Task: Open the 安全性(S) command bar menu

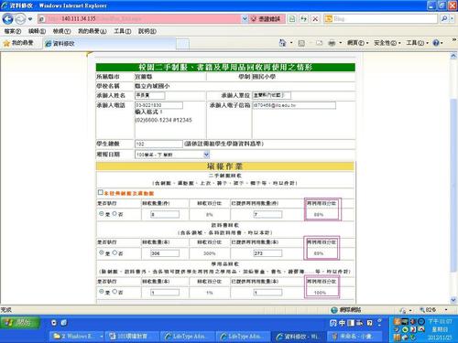Action: [387, 43]
